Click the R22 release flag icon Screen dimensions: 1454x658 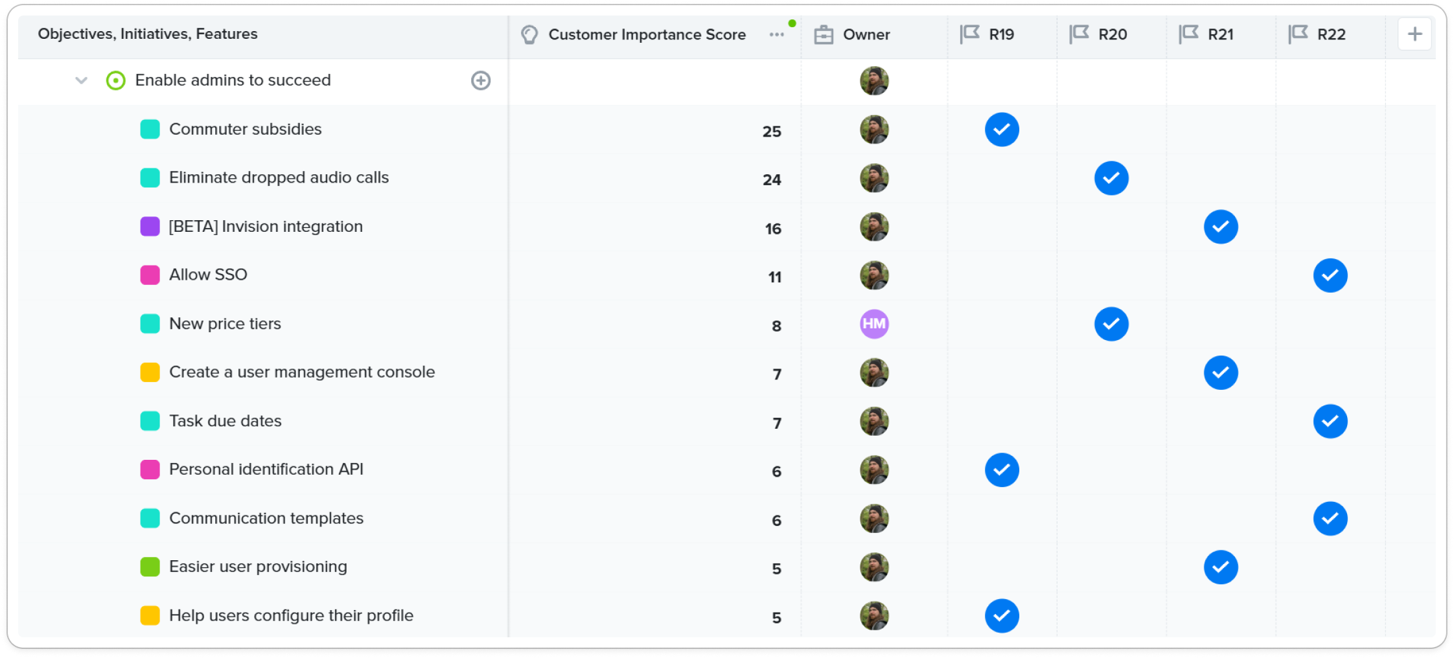(1298, 34)
